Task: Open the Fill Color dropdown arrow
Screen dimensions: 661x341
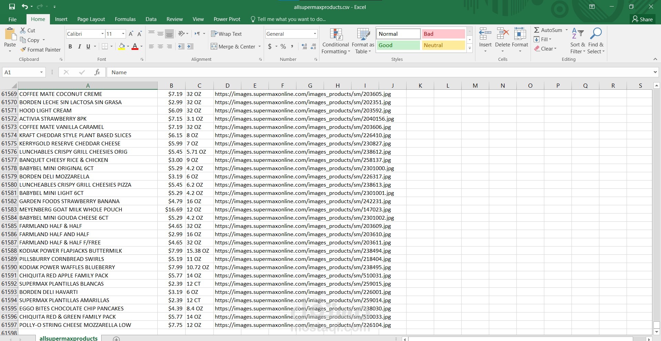Action: 128,46
